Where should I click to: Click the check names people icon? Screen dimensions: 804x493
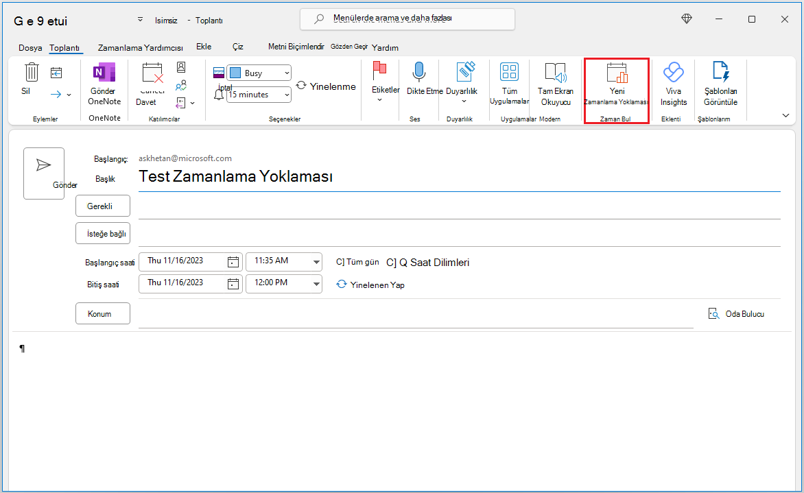point(181,85)
